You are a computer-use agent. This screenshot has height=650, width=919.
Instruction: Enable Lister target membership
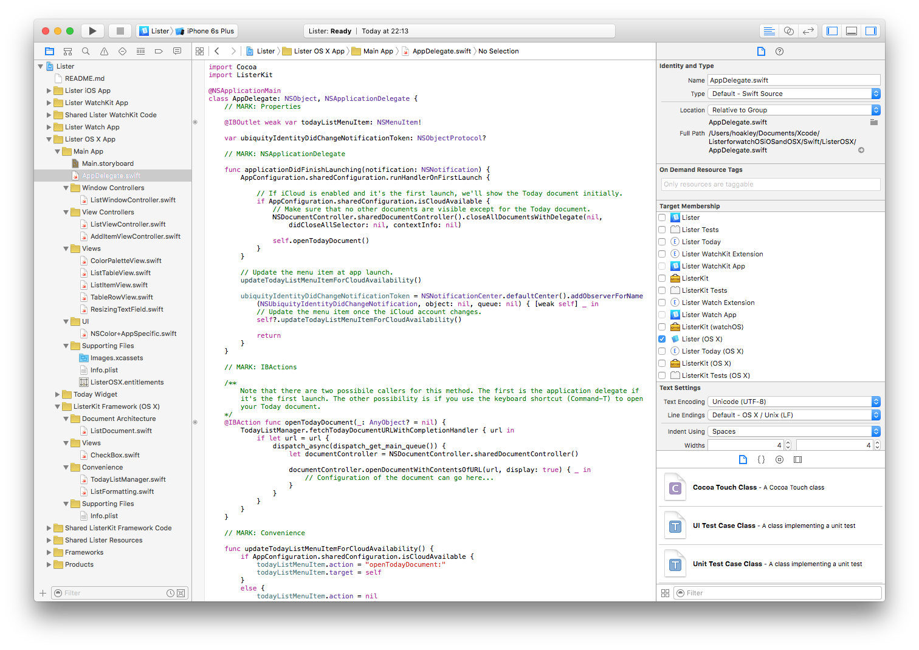(662, 217)
